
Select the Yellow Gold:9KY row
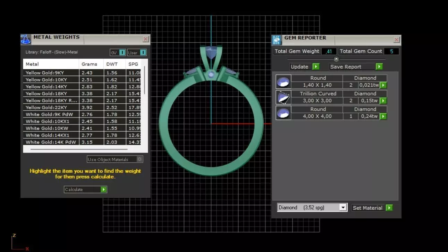pyautogui.click(x=82, y=73)
